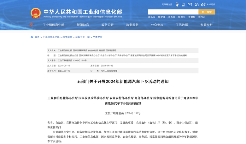Image resolution: width=246 pixels, height=144 pixels.
Task: Select 提意见 search shortcut
Action: [x=182, y=17]
